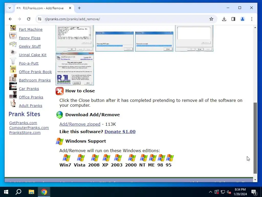Click the Urinal Cake Kit icon
Viewport: 262px width, 197px height.
click(x=13, y=53)
